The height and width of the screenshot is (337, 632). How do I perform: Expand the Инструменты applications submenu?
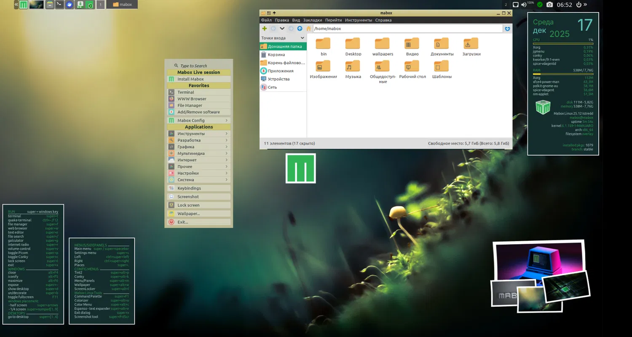coord(199,134)
